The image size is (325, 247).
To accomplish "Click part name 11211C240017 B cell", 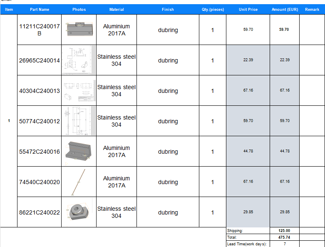I will point(40,30).
